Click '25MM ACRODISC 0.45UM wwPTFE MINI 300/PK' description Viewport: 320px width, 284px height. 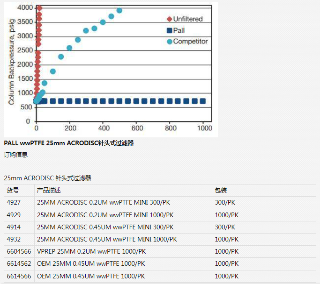tap(105, 227)
